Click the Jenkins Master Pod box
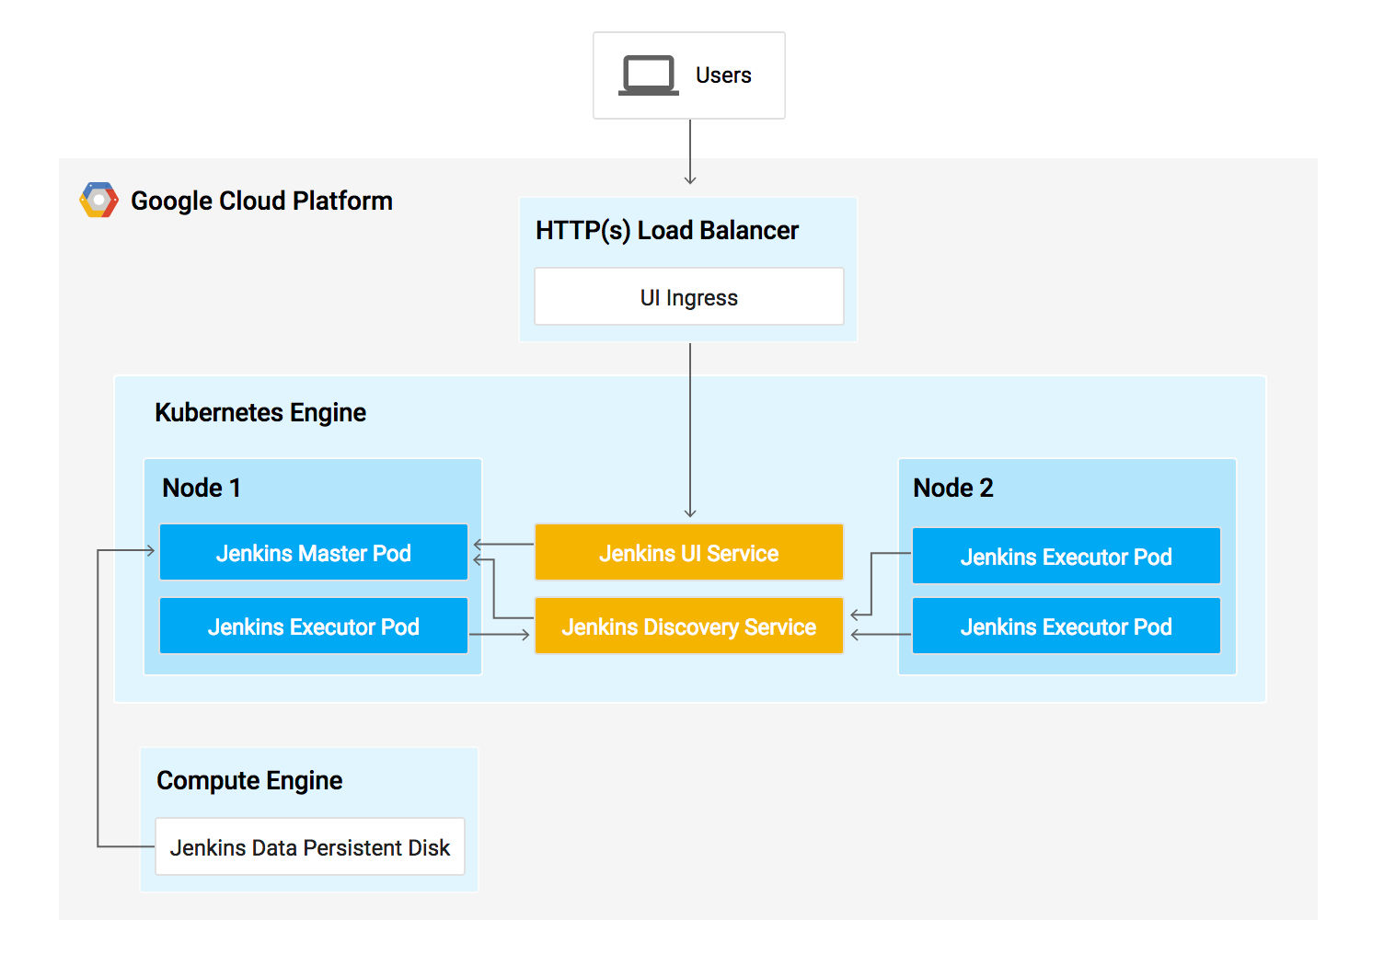This screenshot has height=966, width=1384. pyautogui.click(x=314, y=552)
